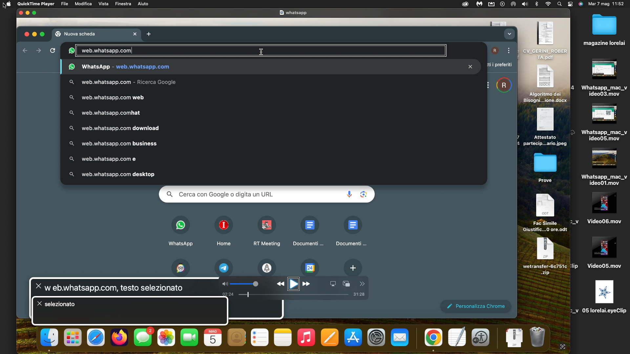The height and width of the screenshot is (354, 630).
Task: Select the Nuova scheda tab
Action: 96,34
